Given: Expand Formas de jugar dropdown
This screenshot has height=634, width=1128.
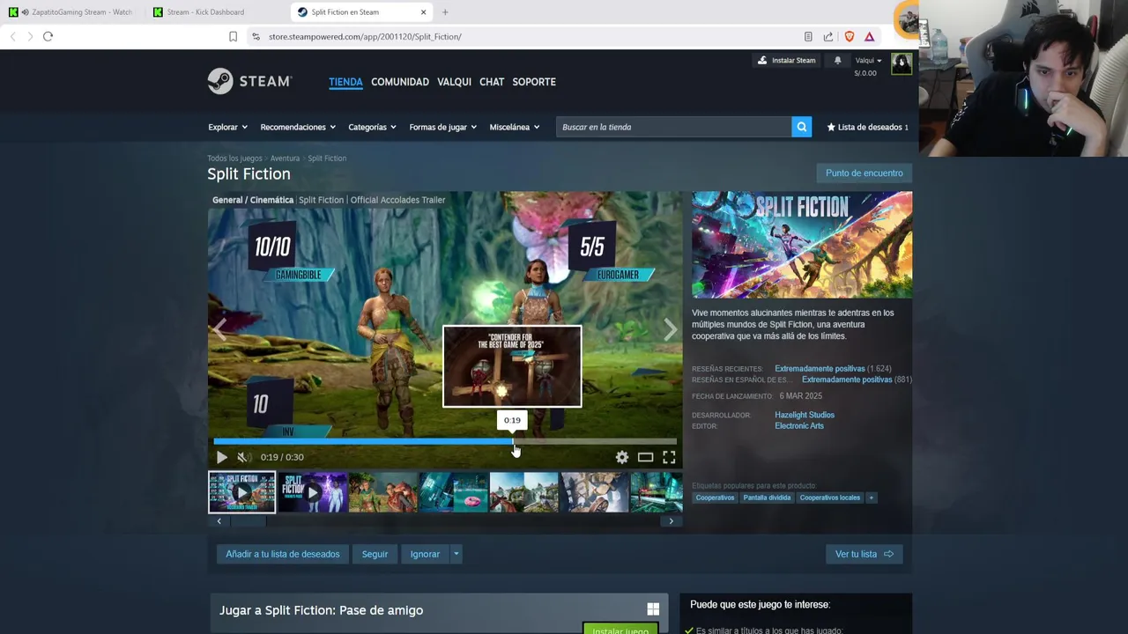Looking at the screenshot, I should (442, 127).
